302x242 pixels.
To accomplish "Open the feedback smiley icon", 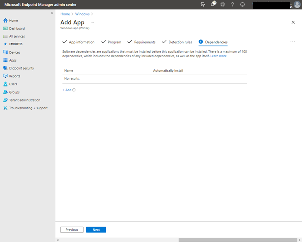I will tap(242, 4).
